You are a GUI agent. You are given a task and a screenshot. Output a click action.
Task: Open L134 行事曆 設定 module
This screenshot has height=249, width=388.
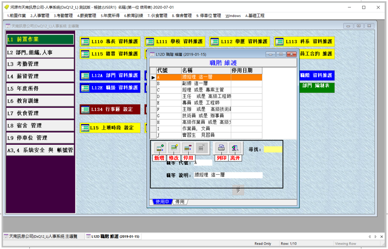[110, 109]
